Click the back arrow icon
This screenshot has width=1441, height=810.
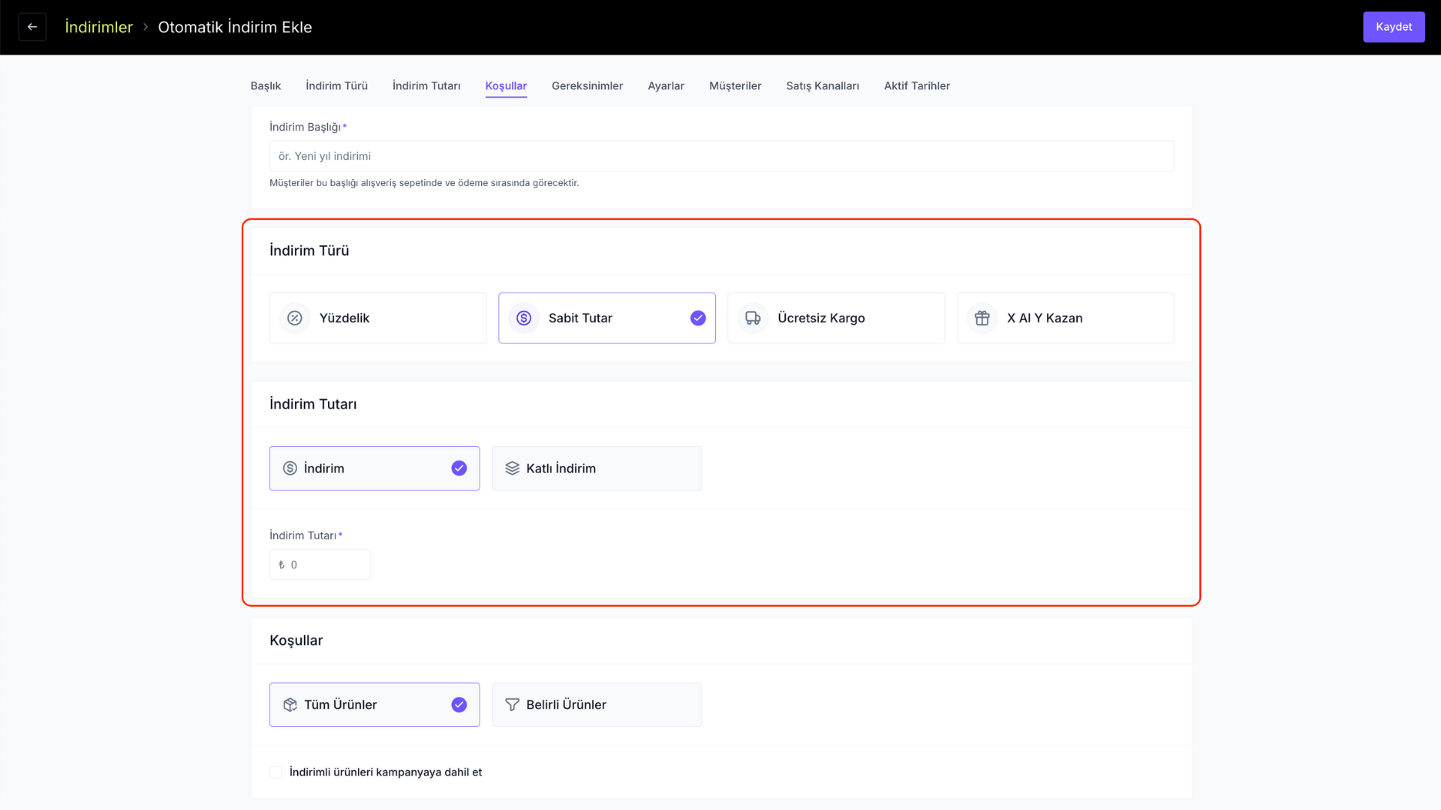coord(32,27)
